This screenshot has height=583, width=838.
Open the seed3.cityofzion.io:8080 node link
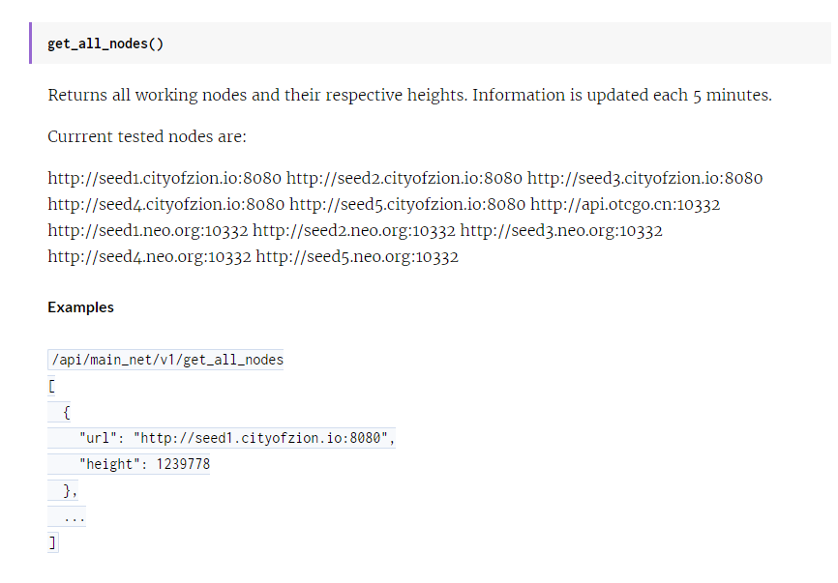pos(644,179)
